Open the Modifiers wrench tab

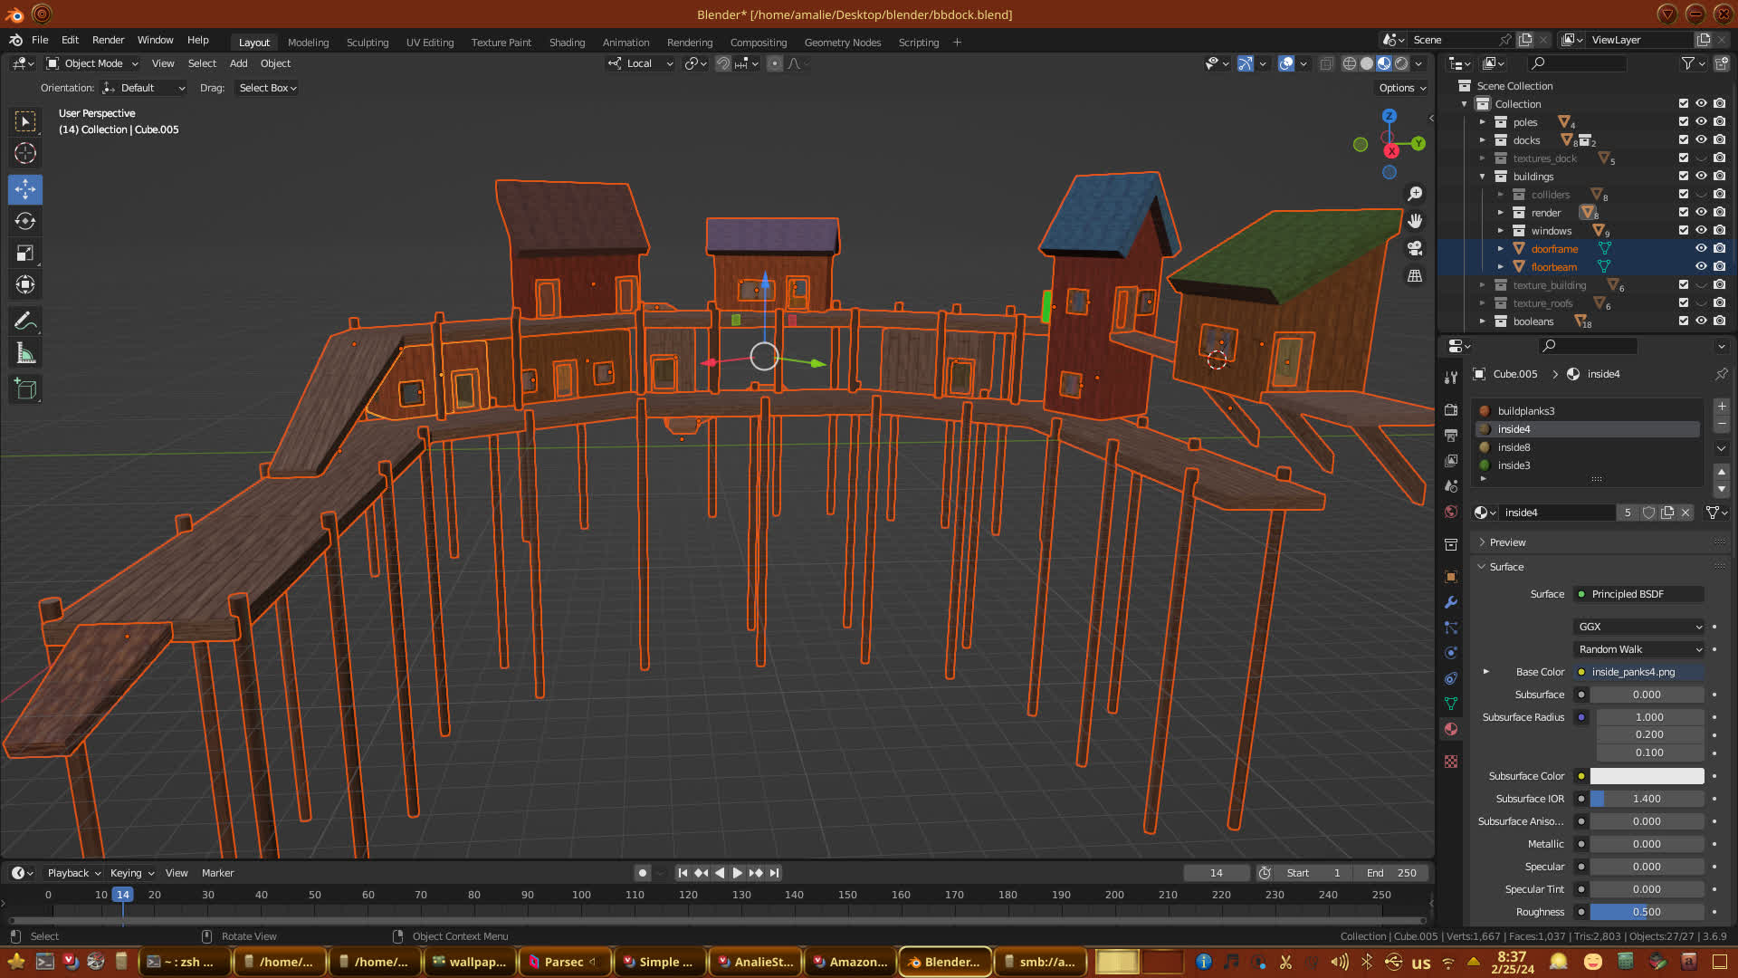1451,602
